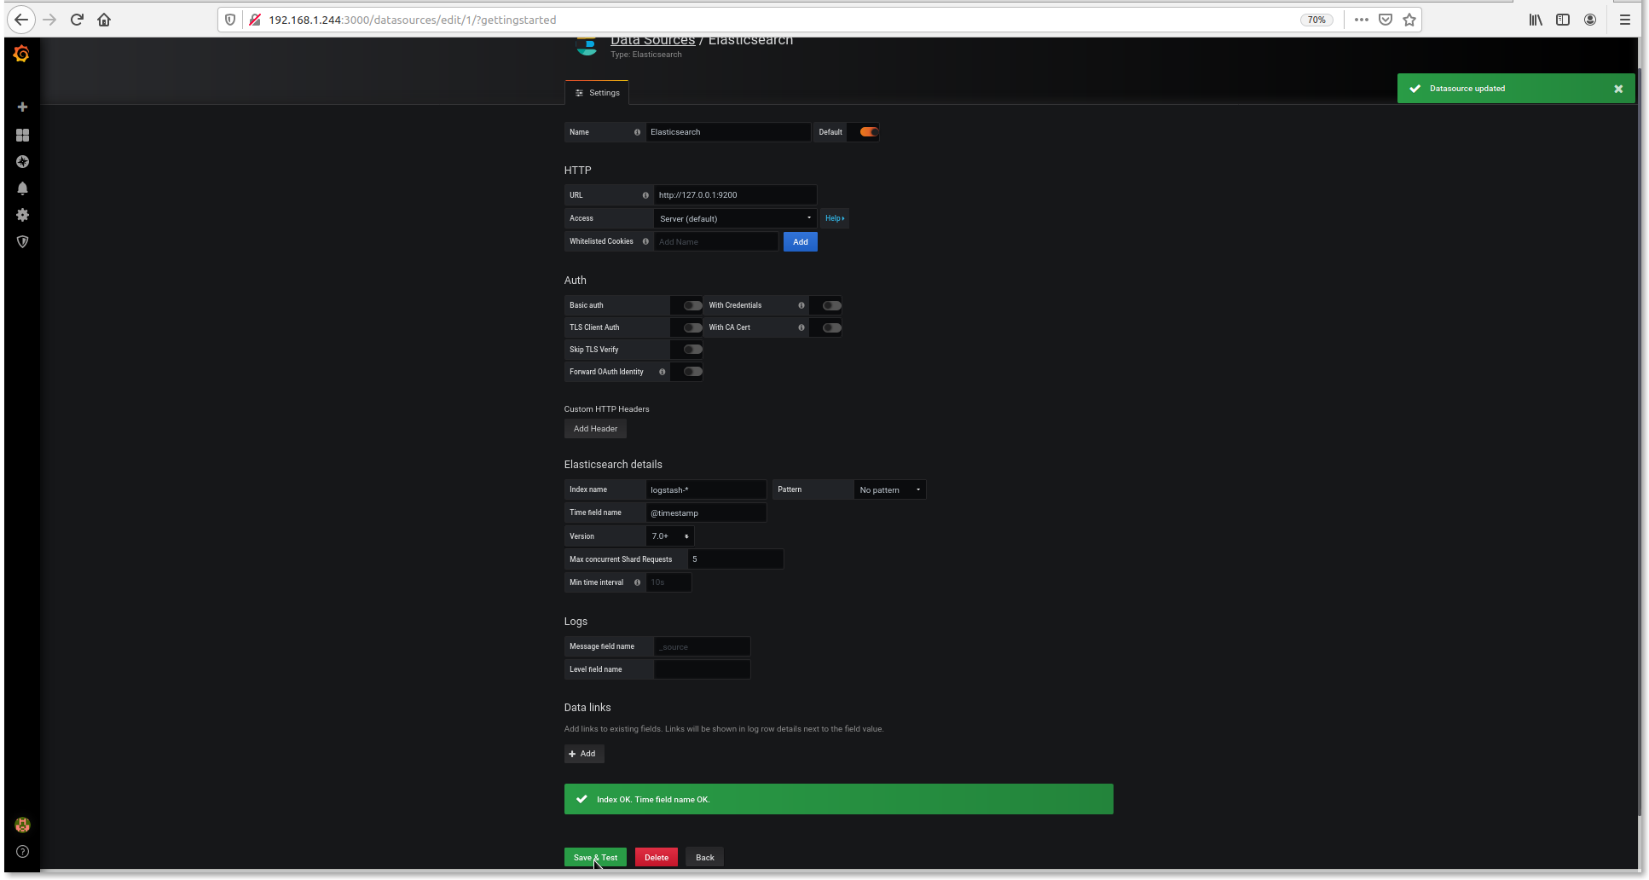1649x880 pixels.
Task: Open the Grafana home logo
Action: click(x=22, y=54)
